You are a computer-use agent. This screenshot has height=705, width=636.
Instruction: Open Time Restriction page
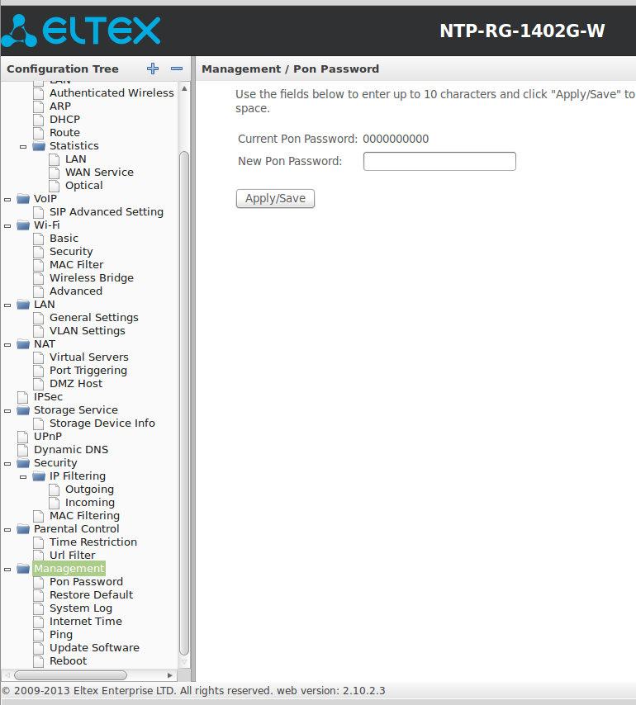pos(93,542)
